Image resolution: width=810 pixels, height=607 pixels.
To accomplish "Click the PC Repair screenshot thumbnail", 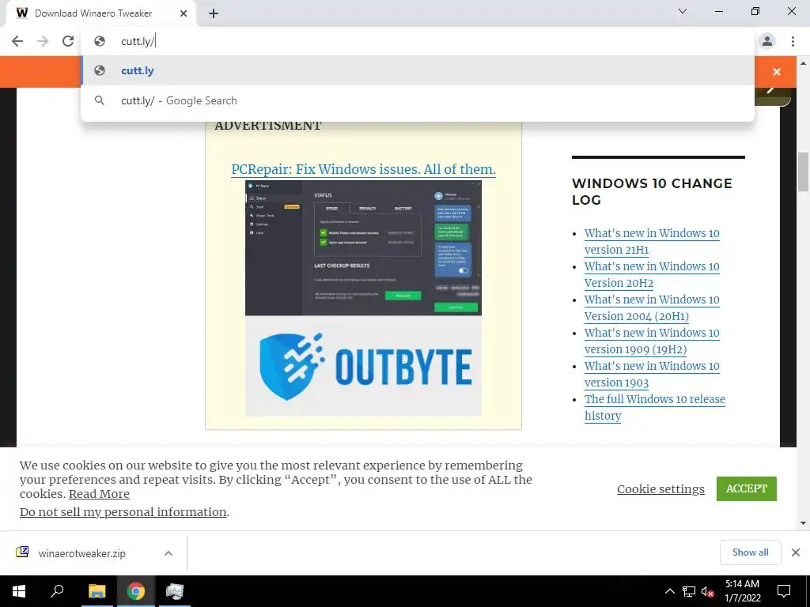I will tap(363, 247).
